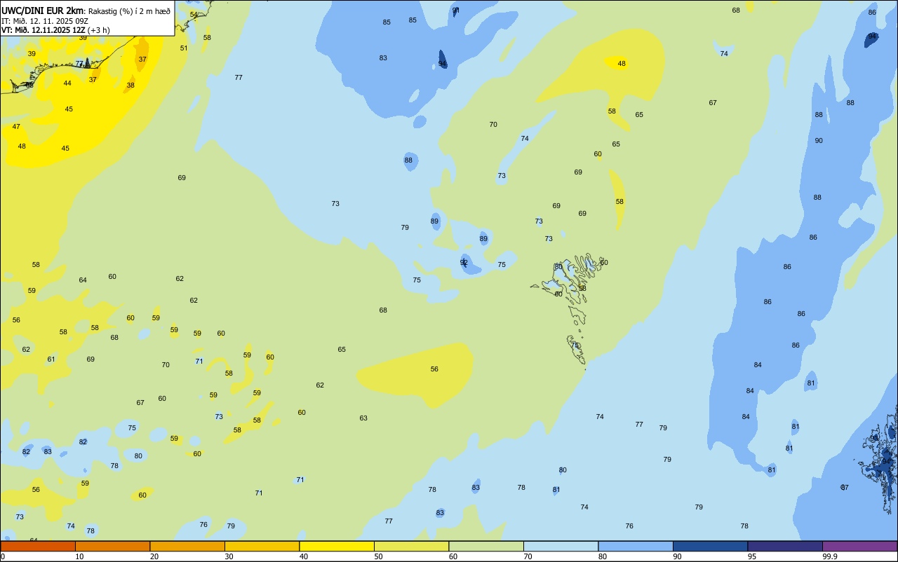The width and height of the screenshot is (898, 562).
Task: Click the dark blue 90–95 legend segment
Action: (710, 546)
